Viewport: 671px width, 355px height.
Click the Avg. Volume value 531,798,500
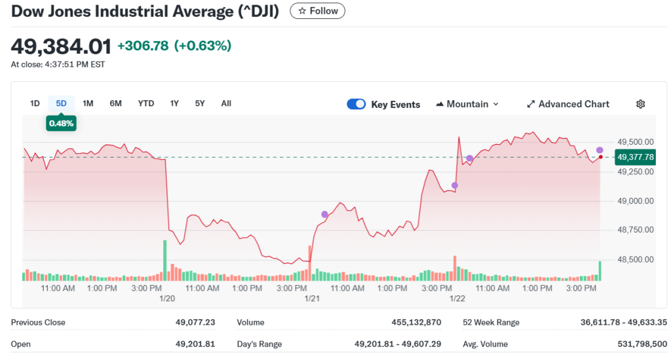pyautogui.click(x=642, y=344)
